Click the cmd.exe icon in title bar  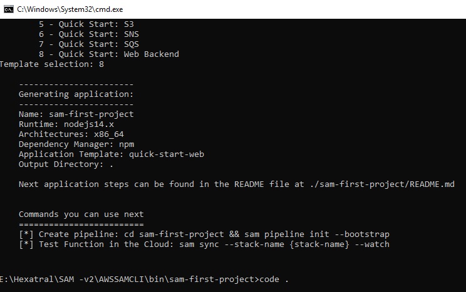coord(8,8)
